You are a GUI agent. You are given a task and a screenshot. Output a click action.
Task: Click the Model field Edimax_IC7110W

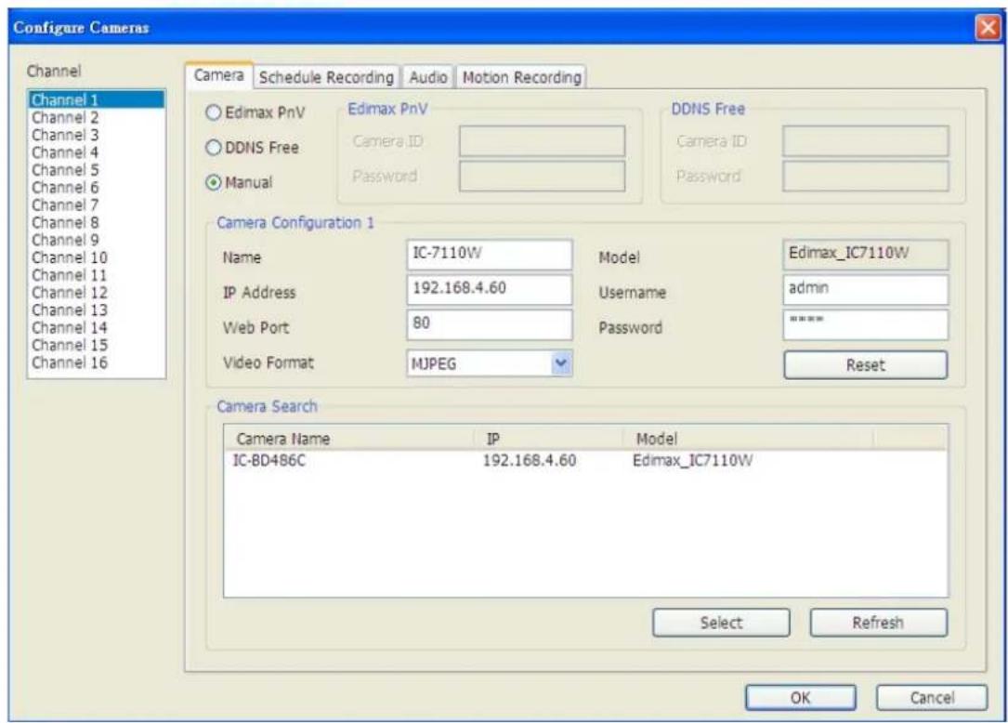pos(865,254)
